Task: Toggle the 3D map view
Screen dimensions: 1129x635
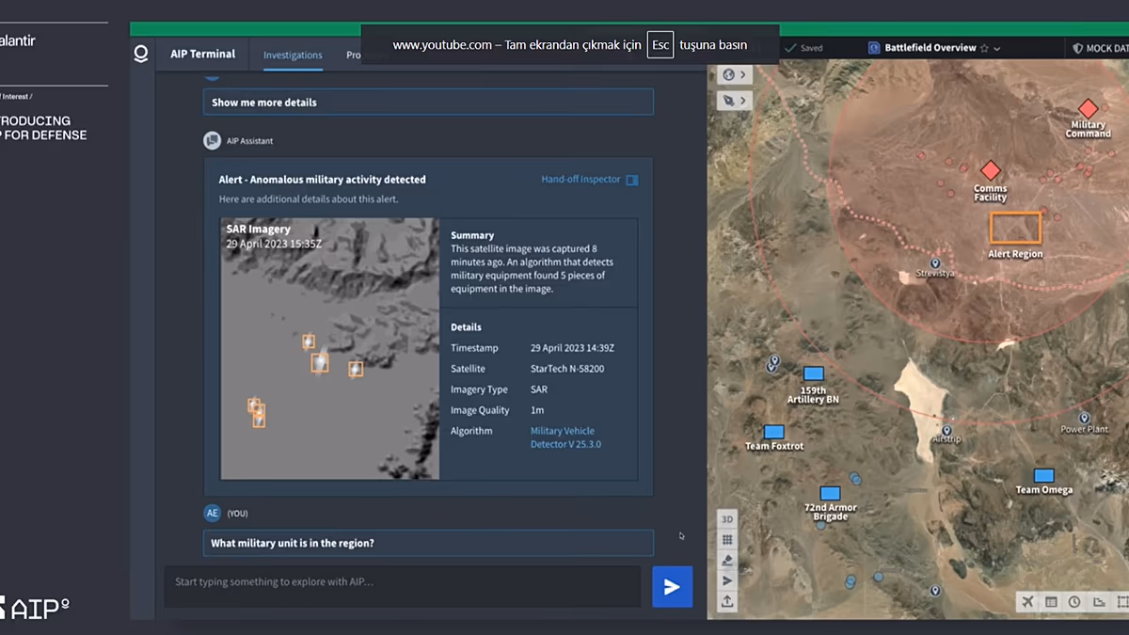Action: point(727,519)
